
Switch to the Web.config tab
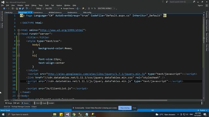pos(87,12)
